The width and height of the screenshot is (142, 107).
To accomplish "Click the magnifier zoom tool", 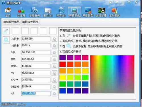I will click(6, 40).
